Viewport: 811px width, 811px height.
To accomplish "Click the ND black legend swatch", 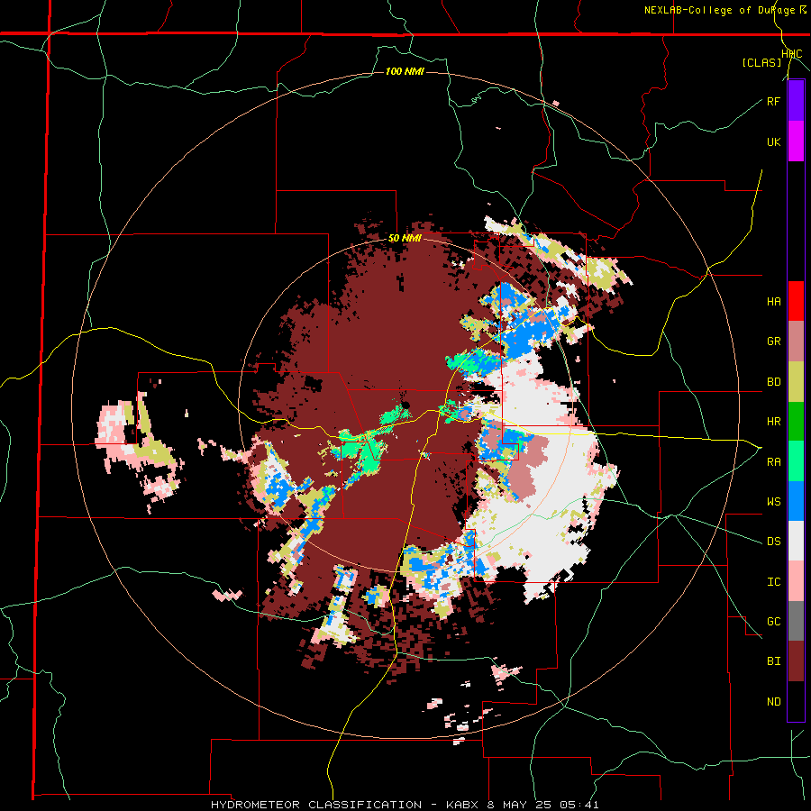I will click(796, 701).
